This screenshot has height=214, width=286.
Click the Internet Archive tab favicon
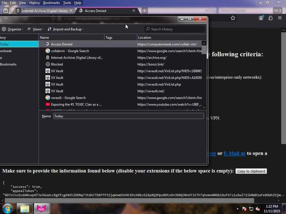point(18,11)
